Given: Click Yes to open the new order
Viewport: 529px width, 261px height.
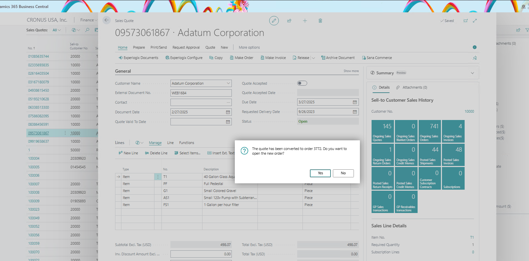Looking at the screenshot, I should (x=320, y=173).
